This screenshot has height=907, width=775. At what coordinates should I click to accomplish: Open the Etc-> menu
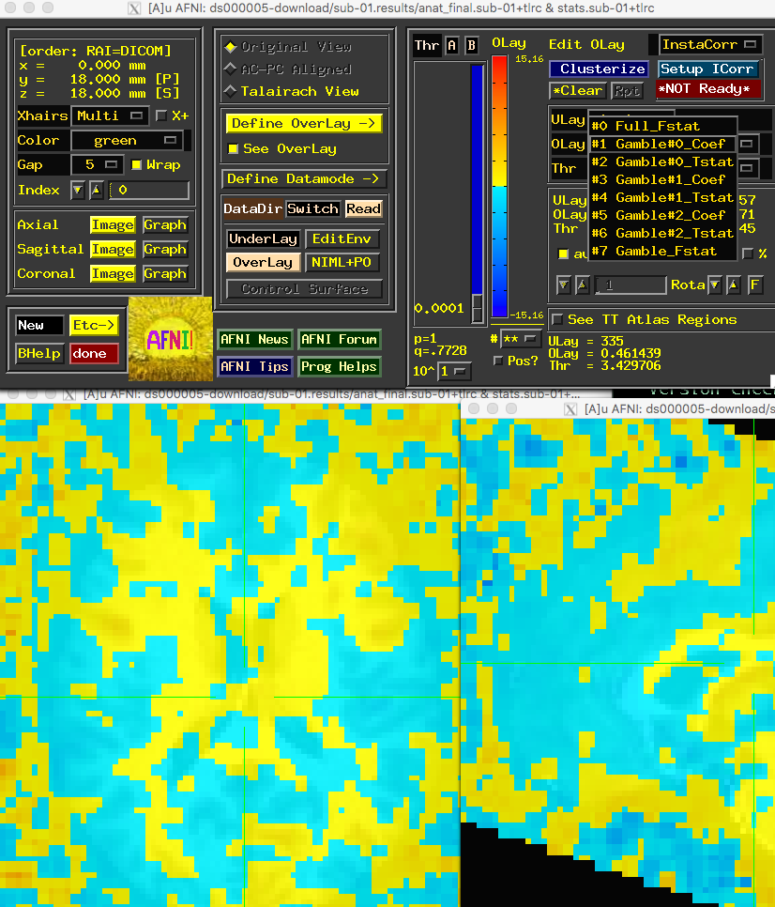click(x=94, y=325)
